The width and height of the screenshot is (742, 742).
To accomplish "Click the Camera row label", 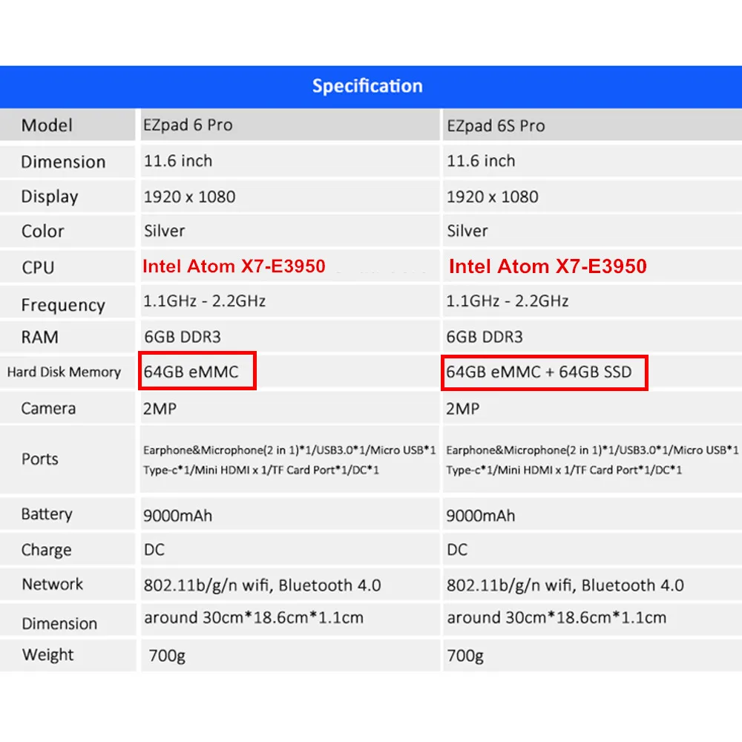I will click(48, 408).
